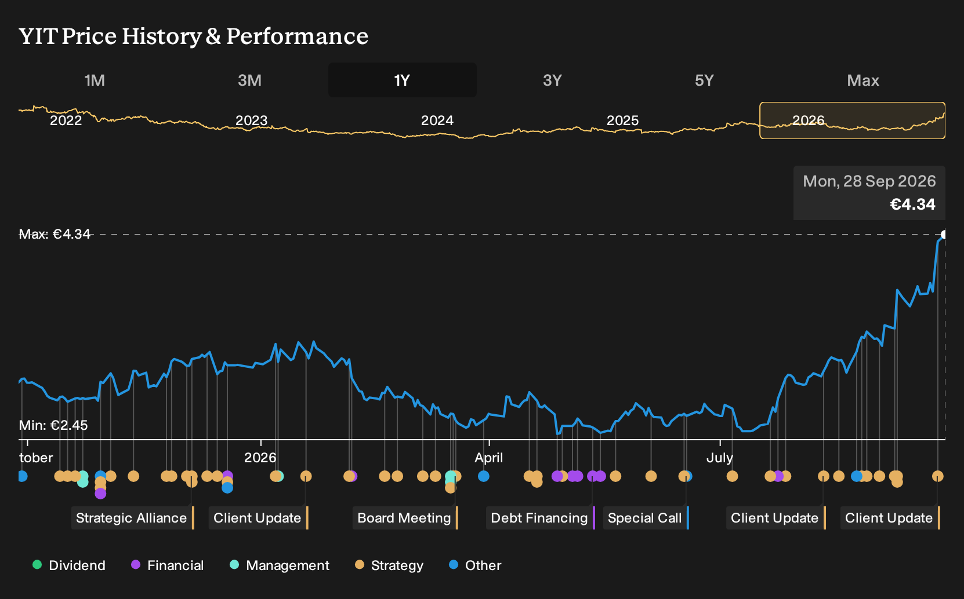Click the YIT Price History & Performance heading

pyautogui.click(x=194, y=36)
